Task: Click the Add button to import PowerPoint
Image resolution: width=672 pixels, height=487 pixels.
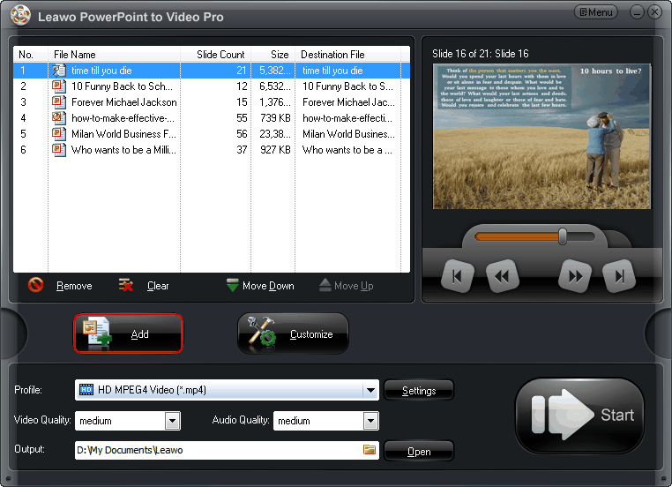Action: tap(128, 333)
